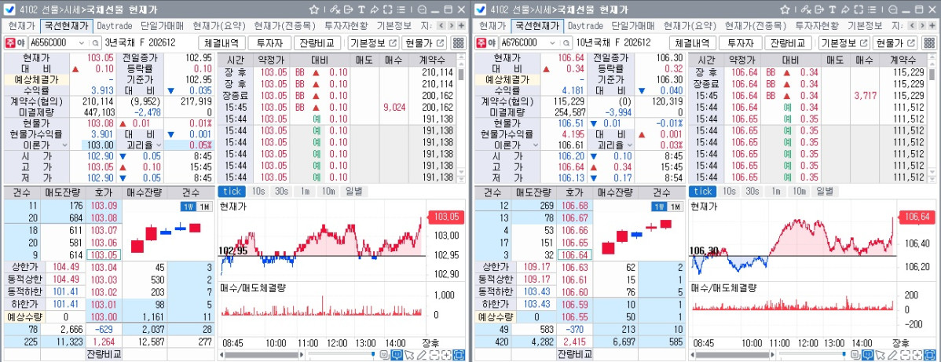Screen dimensions: 941x362
Task: Show later tabs with right arrow, left window
Action: [451, 26]
